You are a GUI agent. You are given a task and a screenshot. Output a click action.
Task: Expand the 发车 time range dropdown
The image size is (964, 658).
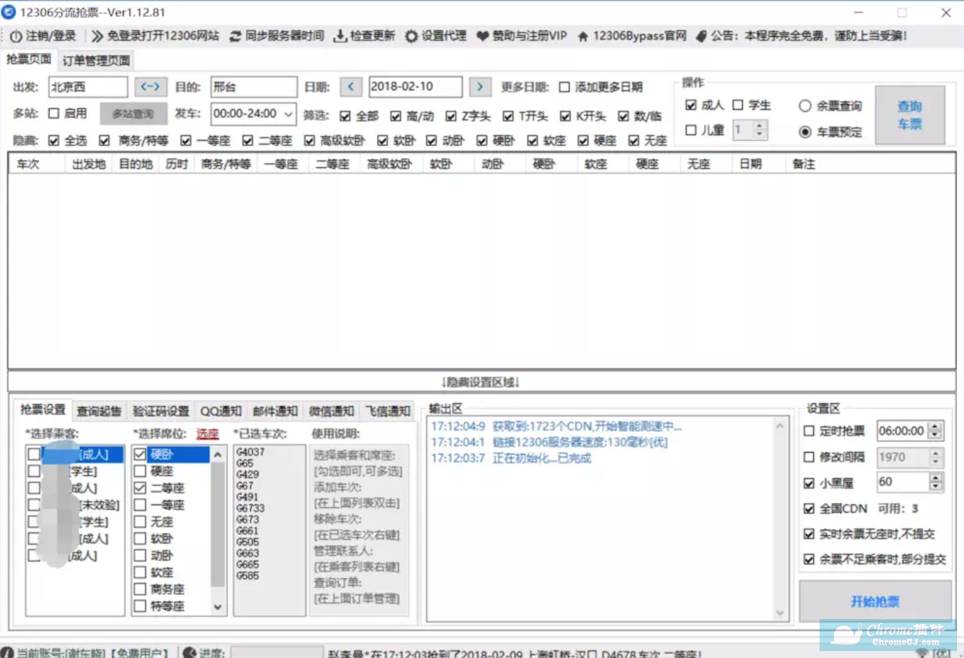(x=288, y=114)
